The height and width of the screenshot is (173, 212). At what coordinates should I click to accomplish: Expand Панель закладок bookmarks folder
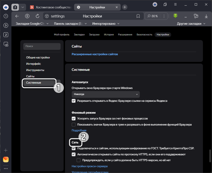pos(70,24)
